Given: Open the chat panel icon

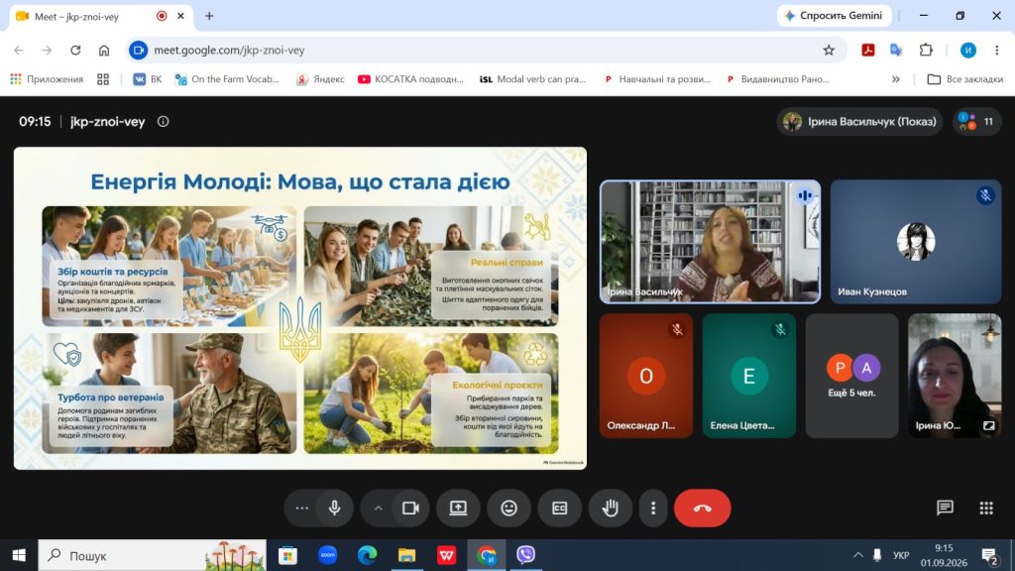Looking at the screenshot, I should 945,509.
